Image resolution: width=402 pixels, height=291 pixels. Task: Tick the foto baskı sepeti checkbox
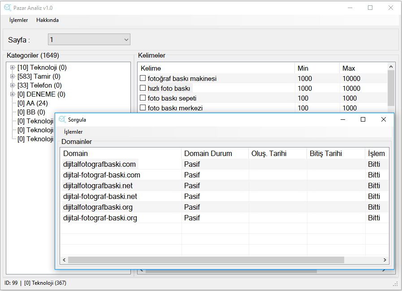click(143, 98)
